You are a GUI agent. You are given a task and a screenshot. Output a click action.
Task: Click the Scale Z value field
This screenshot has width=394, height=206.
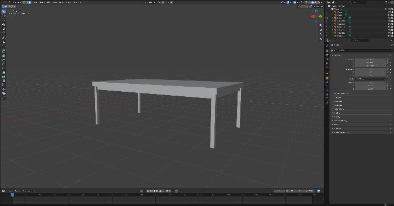click(x=370, y=89)
